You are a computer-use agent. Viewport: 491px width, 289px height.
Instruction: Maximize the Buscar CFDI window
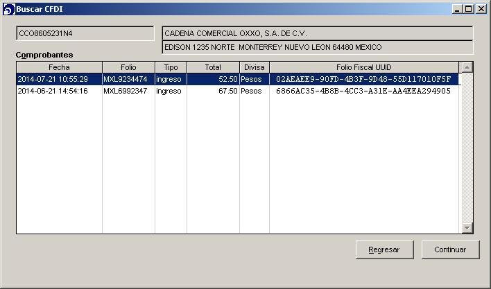coord(468,9)
